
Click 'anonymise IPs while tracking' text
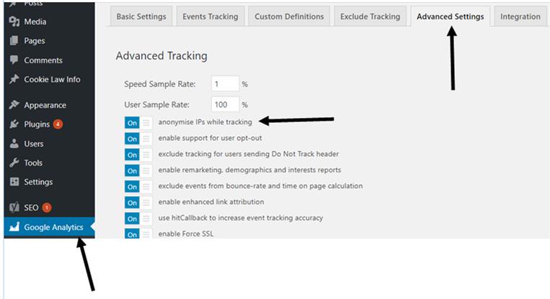205,122
